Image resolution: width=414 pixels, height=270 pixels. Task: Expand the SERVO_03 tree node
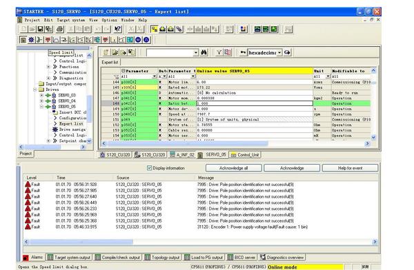point(41,95)
